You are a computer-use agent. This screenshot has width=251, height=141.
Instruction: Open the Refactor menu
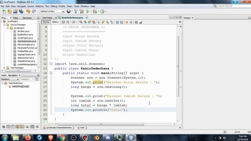click(x=40, y=6)
